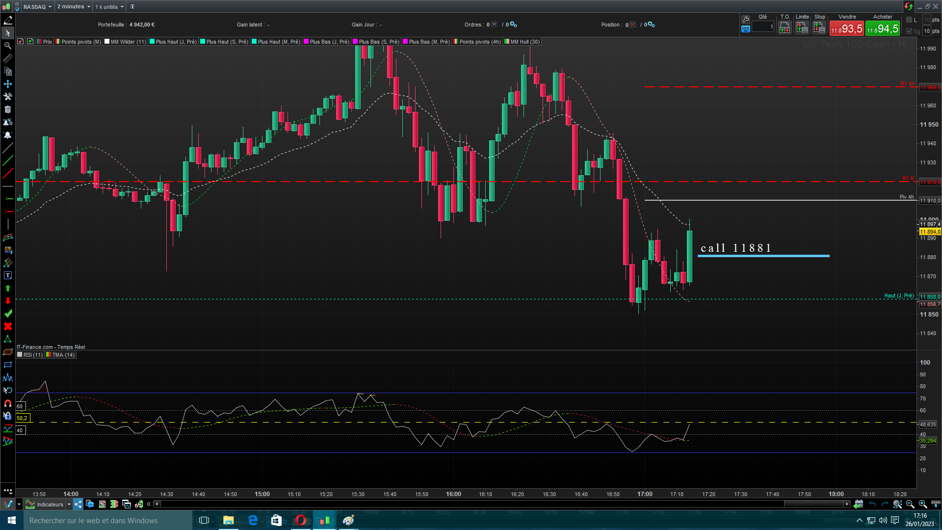Open the Indicateurs menu

50,504
